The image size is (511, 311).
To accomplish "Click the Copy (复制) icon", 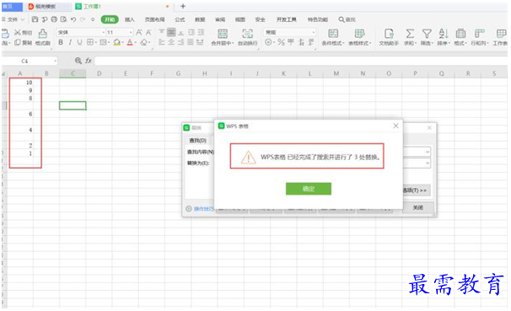I will tap(18, 42).
